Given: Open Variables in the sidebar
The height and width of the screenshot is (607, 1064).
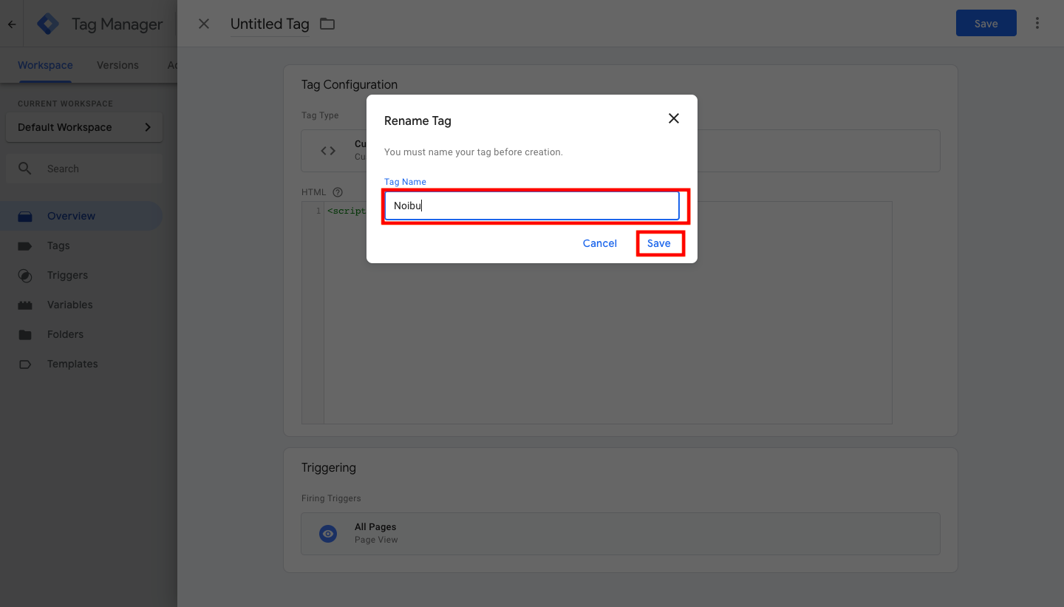Looking at the screenshot, I should [x=69, y=305].
